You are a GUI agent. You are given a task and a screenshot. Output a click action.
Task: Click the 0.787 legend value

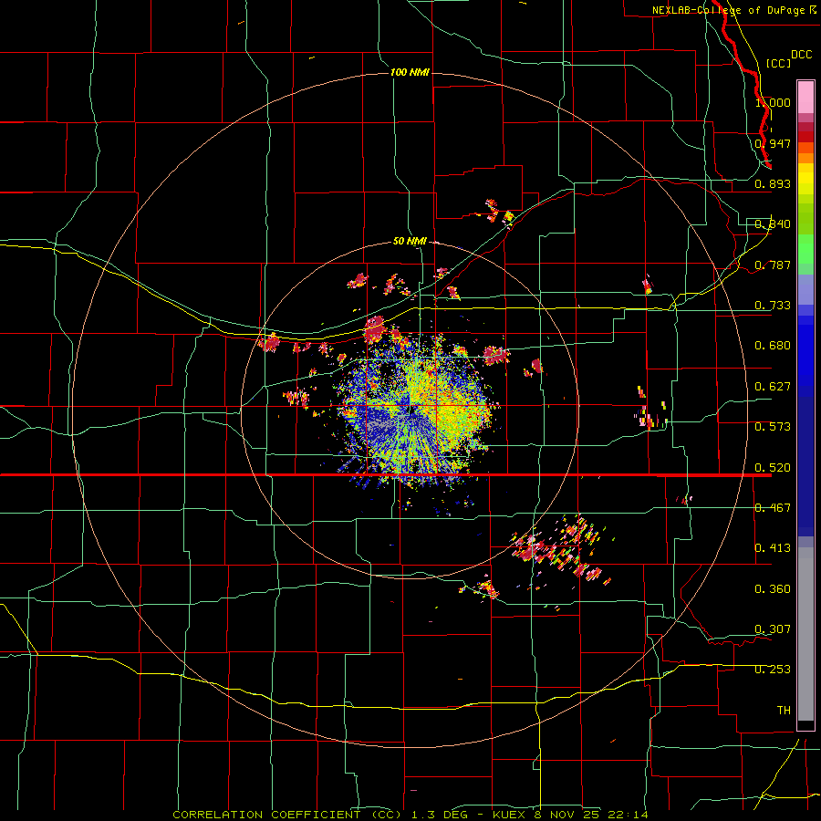click(773, 265)
